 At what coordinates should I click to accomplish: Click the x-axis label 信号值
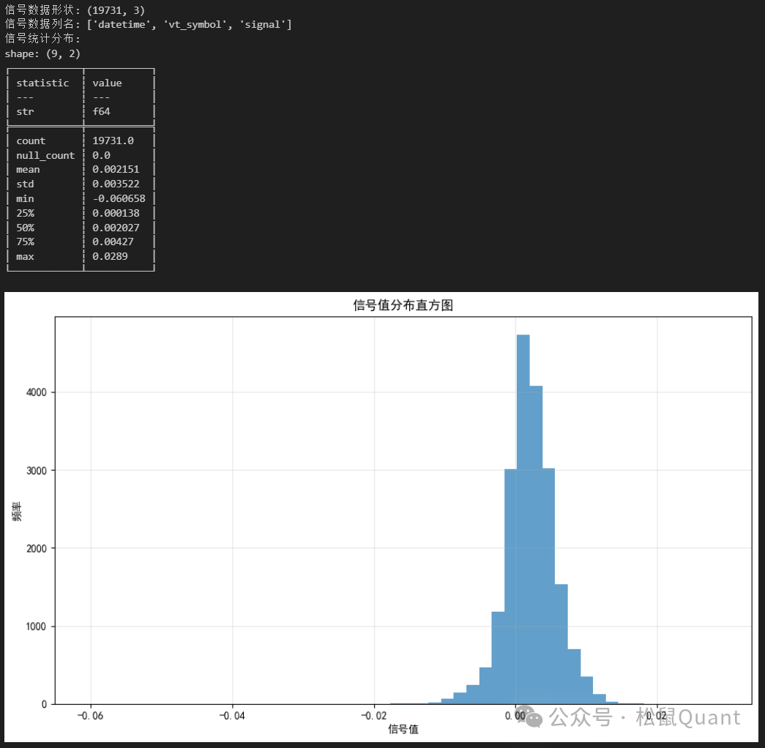point(403,729)
